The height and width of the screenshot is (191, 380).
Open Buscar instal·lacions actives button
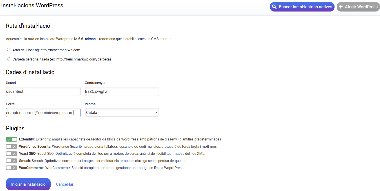(302, 7)
